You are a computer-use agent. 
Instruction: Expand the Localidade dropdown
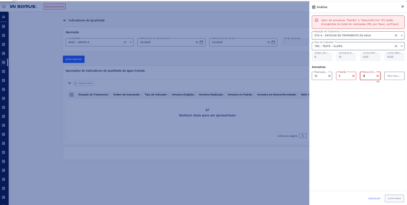pyautogui.click(x=131, y=42)
